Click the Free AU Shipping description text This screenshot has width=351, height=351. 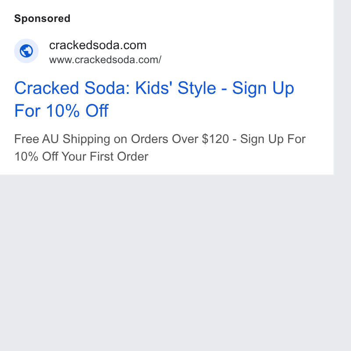160,147
